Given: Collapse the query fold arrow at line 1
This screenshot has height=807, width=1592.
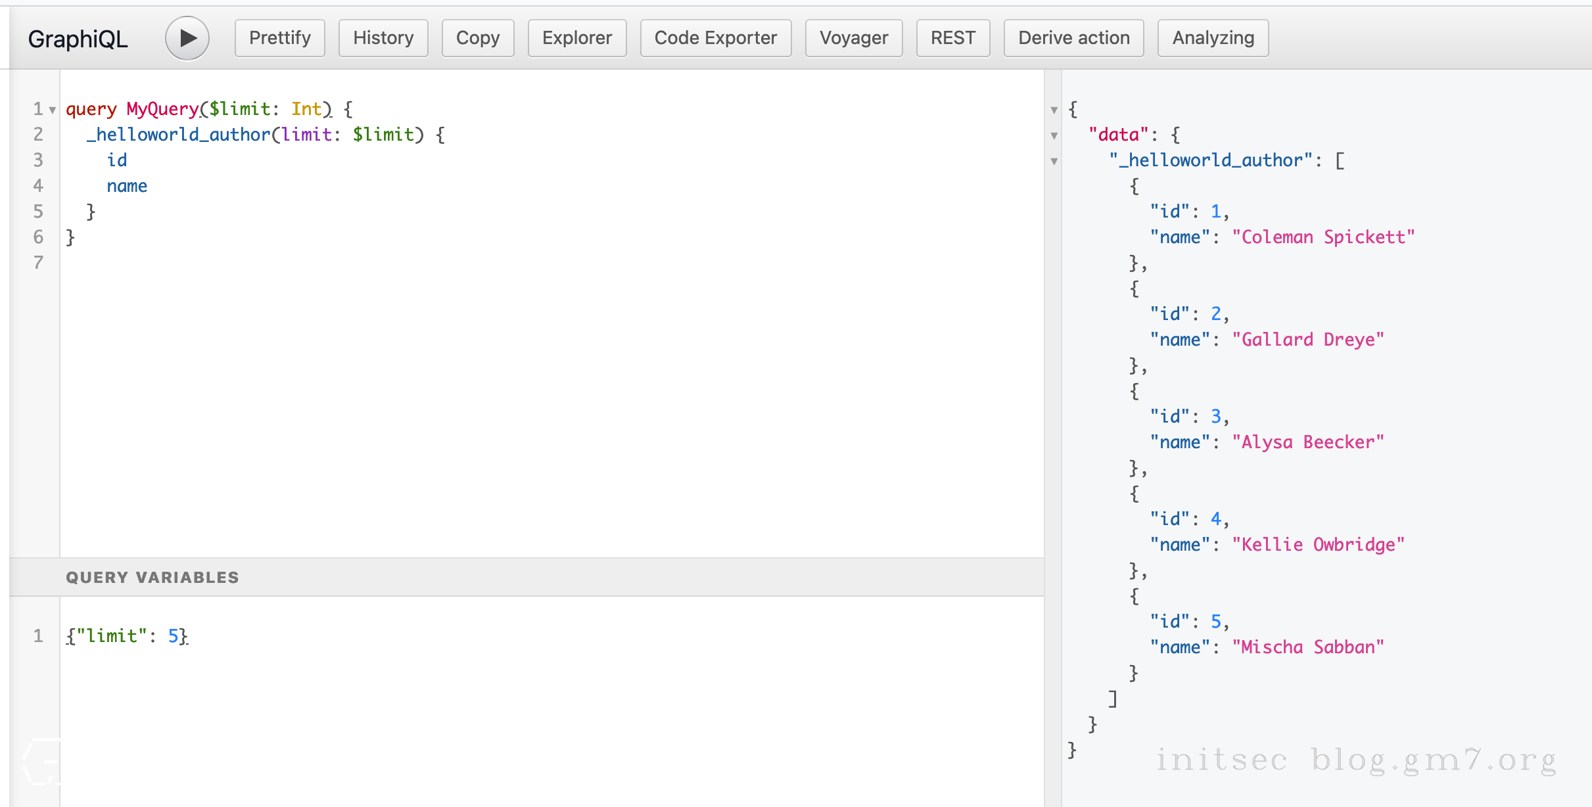Looking at the screenshot, I should pyautogui.click(x=53, y=110).
